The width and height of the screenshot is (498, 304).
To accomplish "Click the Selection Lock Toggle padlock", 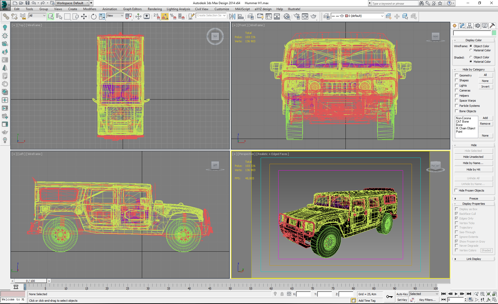I will tap(282, 294).
